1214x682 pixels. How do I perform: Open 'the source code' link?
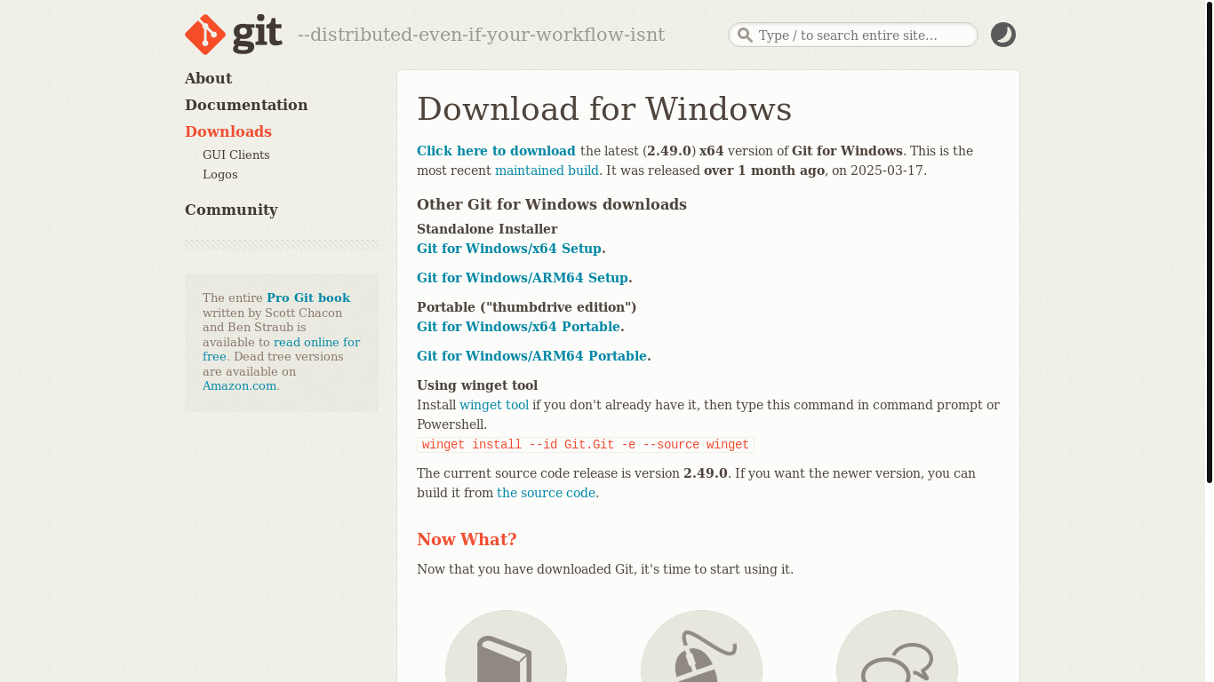[x=546, y=493]
